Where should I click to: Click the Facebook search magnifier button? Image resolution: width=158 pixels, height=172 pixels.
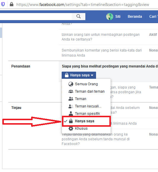(79, 17)
